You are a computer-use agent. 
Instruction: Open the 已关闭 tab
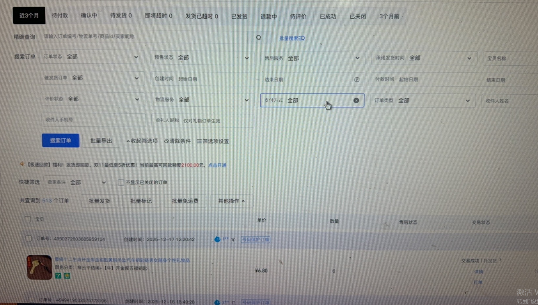point(358,17)
